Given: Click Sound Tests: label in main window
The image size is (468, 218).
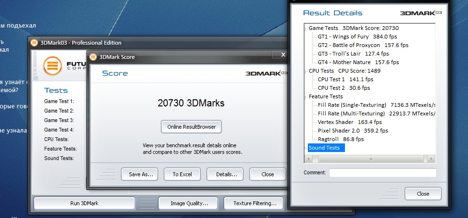Looking at the screenshot, I should coord(59,158).
